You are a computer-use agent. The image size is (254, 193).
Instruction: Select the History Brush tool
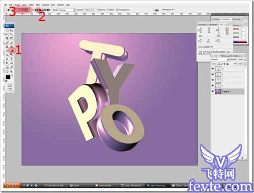point(11,46)
